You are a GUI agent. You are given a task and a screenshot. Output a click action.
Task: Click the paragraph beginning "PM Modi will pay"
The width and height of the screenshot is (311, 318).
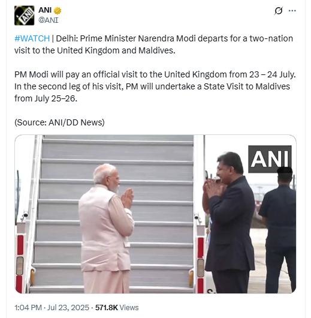click(x=155, y=86)
